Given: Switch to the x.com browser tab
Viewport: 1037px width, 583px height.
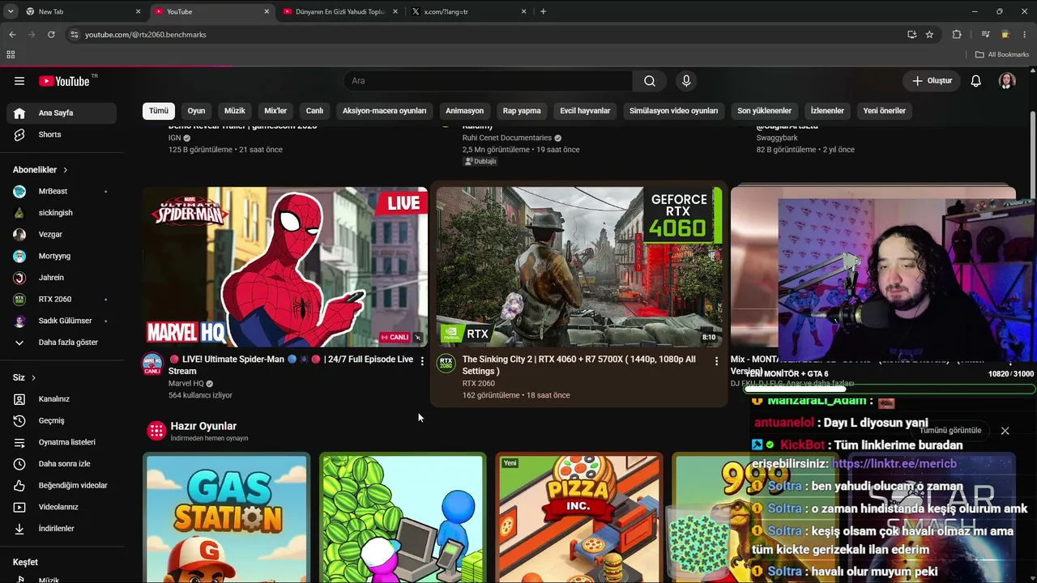Looking at the screenshot, I should tap(468, 11).
